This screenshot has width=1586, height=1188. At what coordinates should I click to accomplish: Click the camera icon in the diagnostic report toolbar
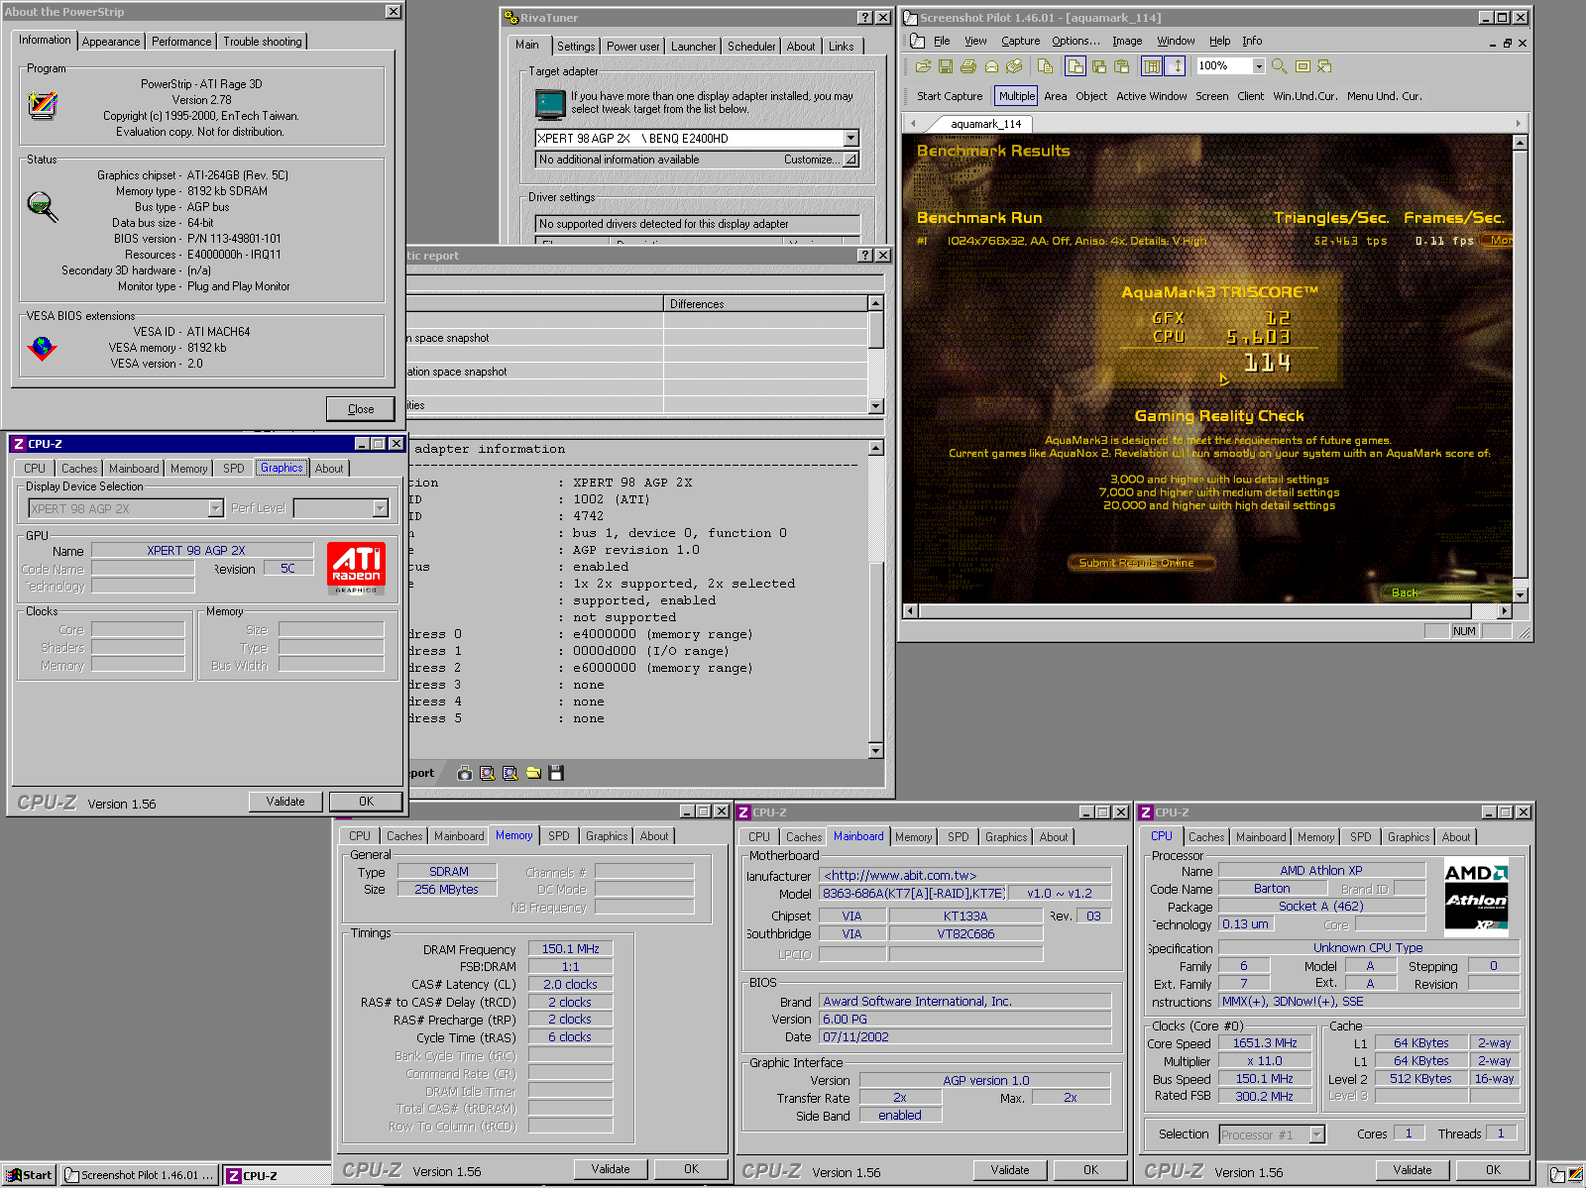(465, 773)
